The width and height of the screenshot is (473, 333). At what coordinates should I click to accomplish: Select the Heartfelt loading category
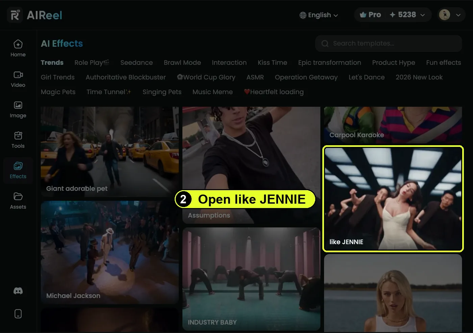274,92
